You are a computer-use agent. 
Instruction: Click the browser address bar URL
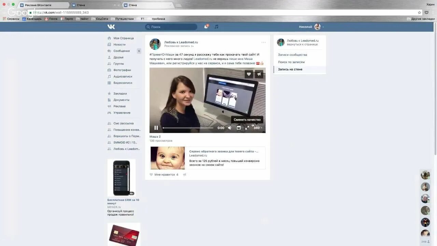pos(61,13)
